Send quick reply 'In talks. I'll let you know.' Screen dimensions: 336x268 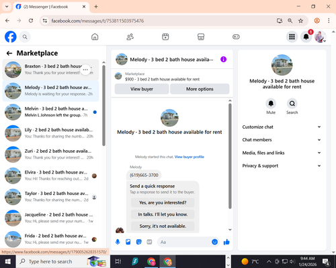(x=163, y=214)
